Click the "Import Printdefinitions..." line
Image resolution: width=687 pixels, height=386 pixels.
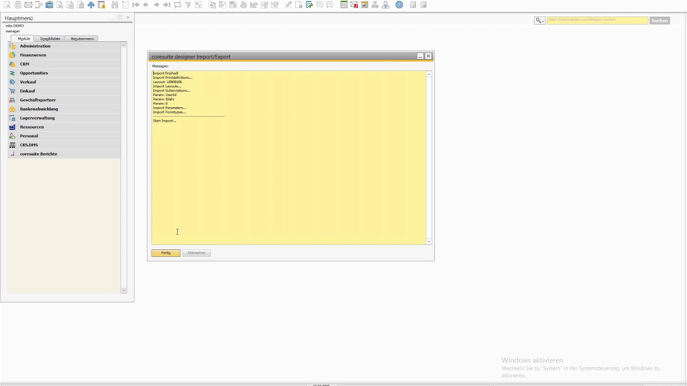172,78
